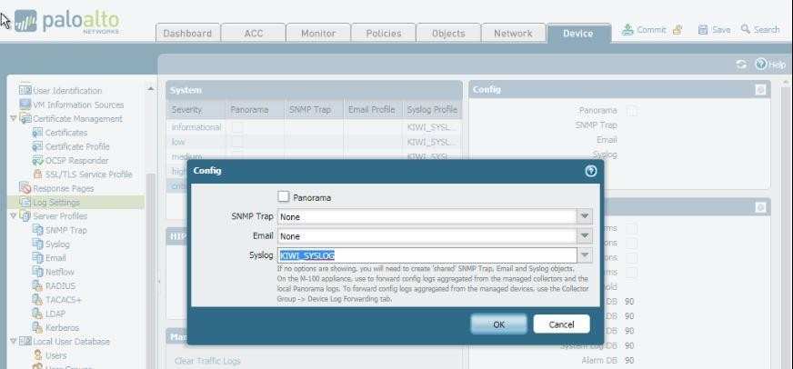Open the SNMP Trap dropdown arrow

coord(586,216)
